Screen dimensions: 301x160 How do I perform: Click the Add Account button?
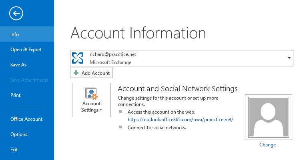[x=91, y=73]
